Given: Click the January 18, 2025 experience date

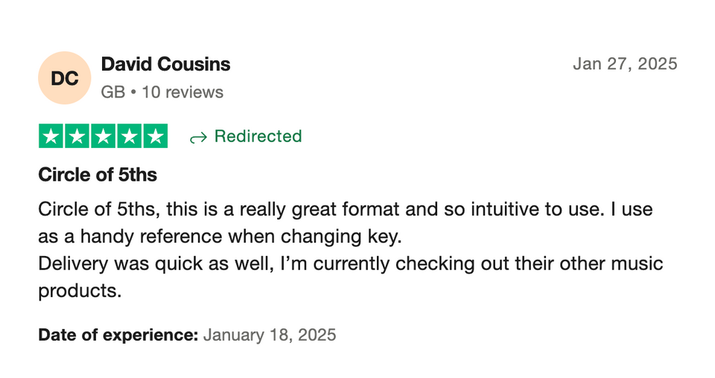Looking at the screenshot, I should 270,335.
